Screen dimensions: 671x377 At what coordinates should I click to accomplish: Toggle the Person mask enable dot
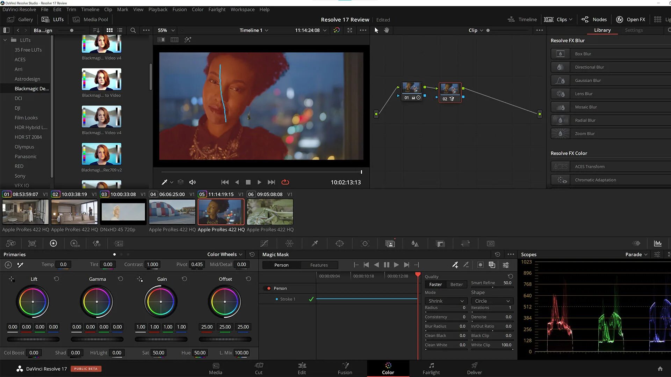269,288
